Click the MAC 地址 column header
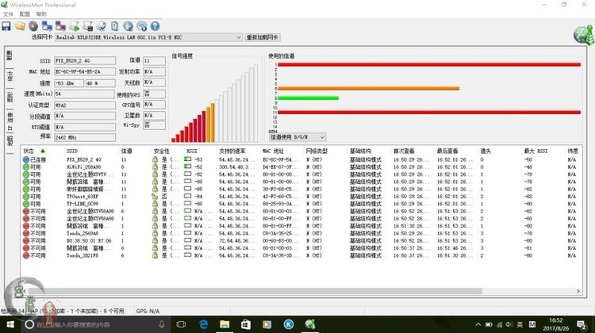 pyautogui.click(x=273, y=151)
